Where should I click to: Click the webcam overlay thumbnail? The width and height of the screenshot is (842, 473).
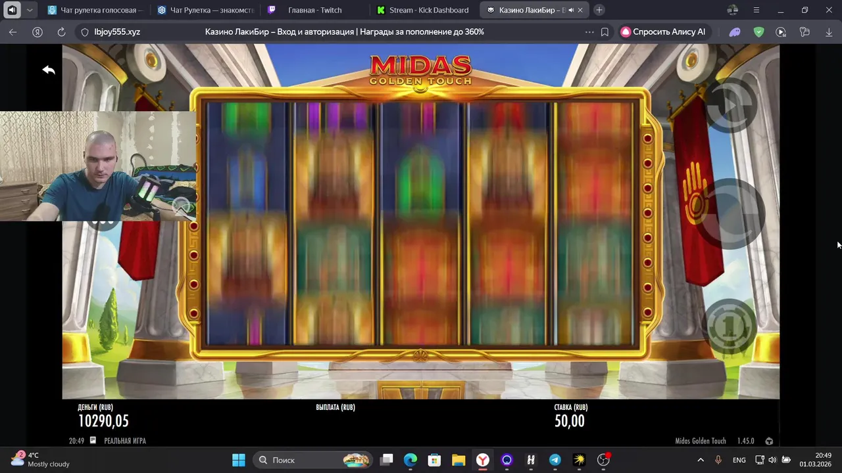pos(98,166)
